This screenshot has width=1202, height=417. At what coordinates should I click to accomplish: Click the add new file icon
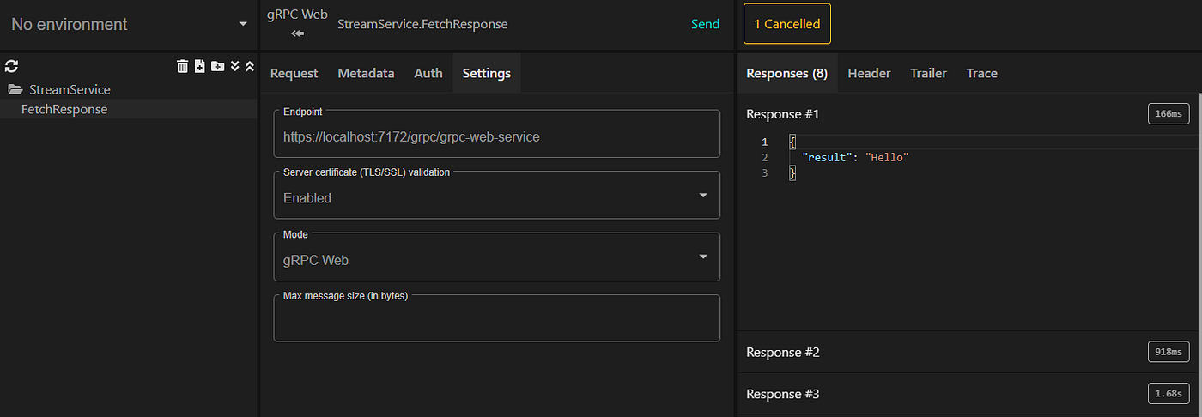click(199, 66)
